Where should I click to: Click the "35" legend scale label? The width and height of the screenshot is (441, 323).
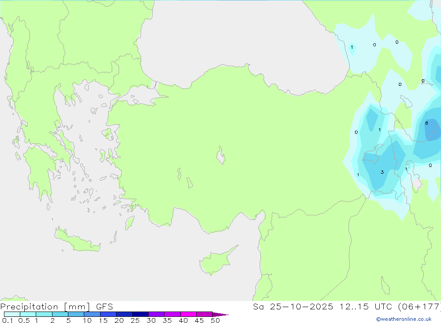tap(167, 320)
